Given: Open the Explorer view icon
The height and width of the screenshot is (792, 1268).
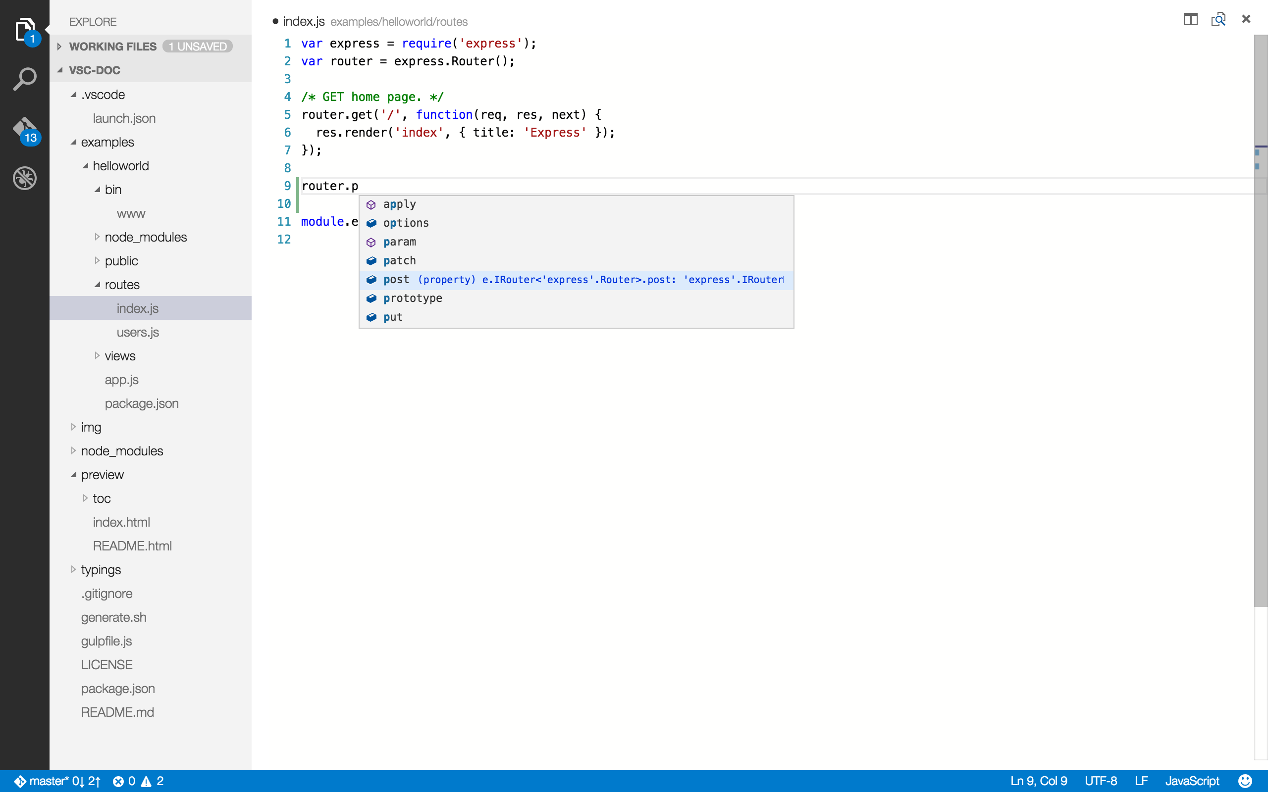Looking at the screenshot, I should click(24, 30).
